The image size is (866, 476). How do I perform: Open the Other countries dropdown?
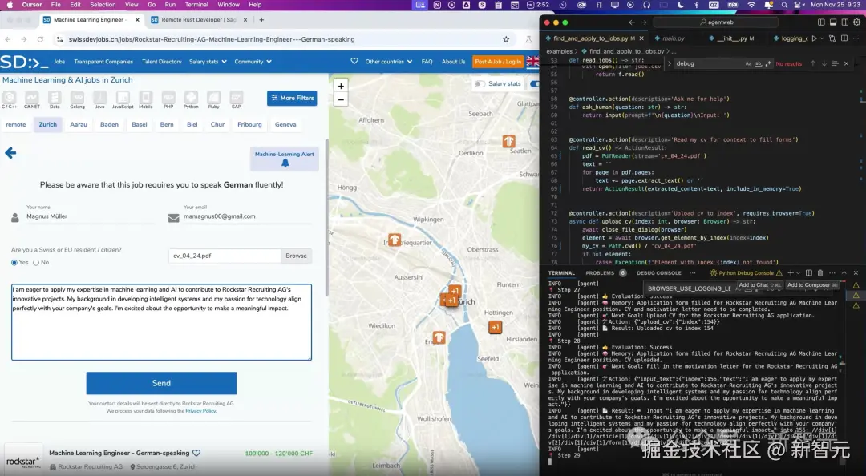pos(389,61)
